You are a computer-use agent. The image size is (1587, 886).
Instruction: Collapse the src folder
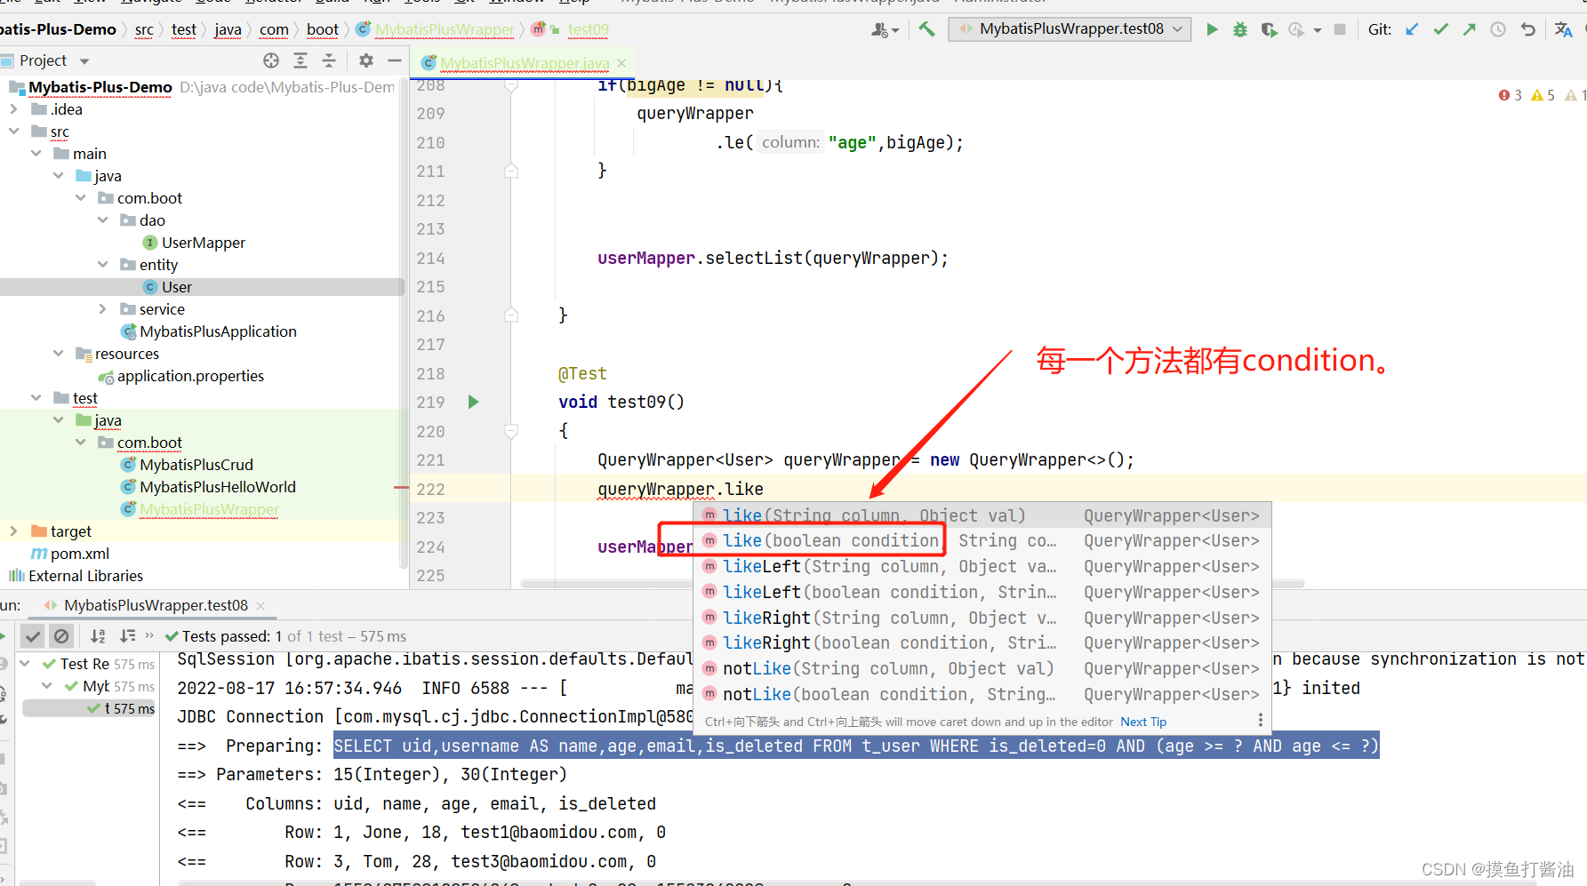(x=13, y=132)
